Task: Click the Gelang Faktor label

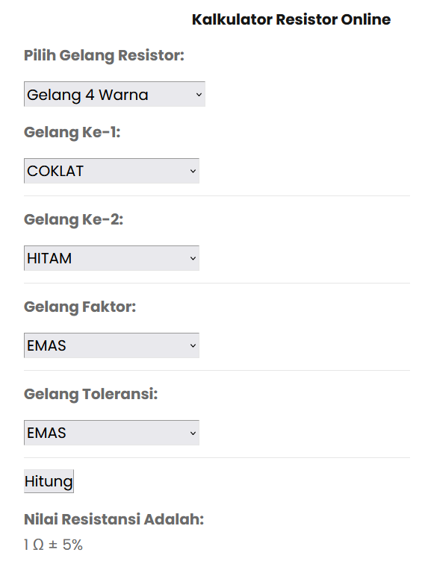Action: 80,307
